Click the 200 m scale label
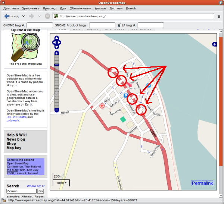This screenshot has height=204, width=224. coord(58,176)
